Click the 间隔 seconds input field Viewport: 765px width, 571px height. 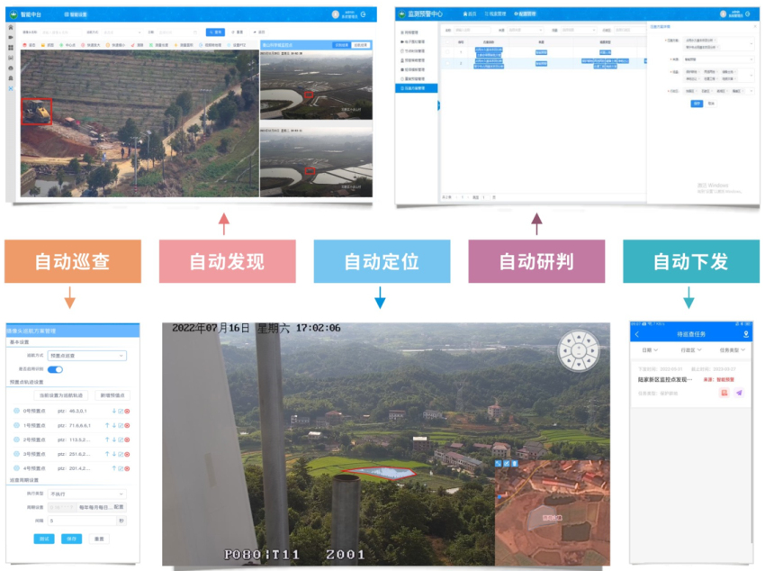(81, 521)
